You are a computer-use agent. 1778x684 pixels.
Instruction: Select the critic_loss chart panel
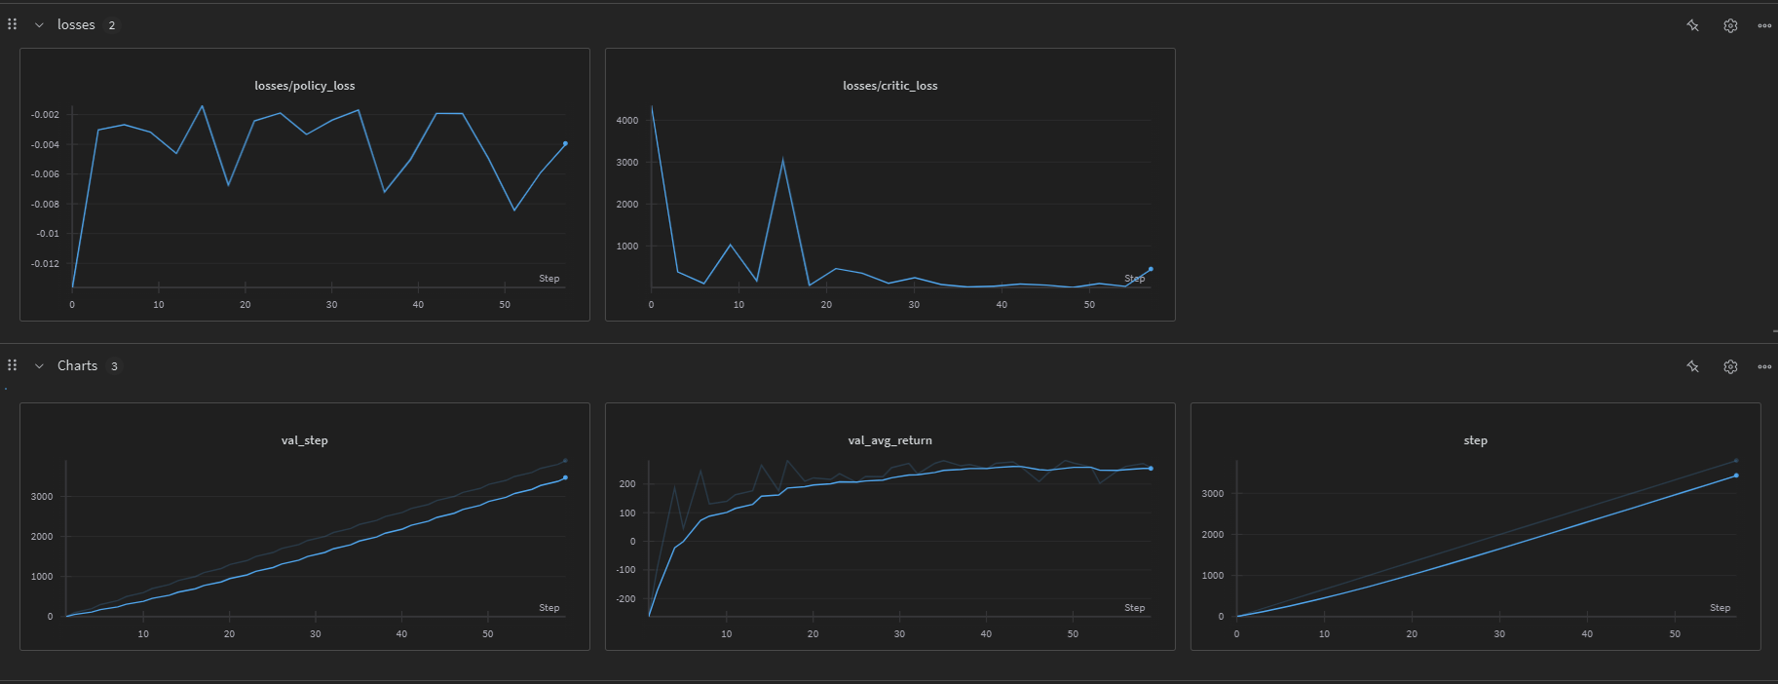pyautogui.click(x=890, y=184)
